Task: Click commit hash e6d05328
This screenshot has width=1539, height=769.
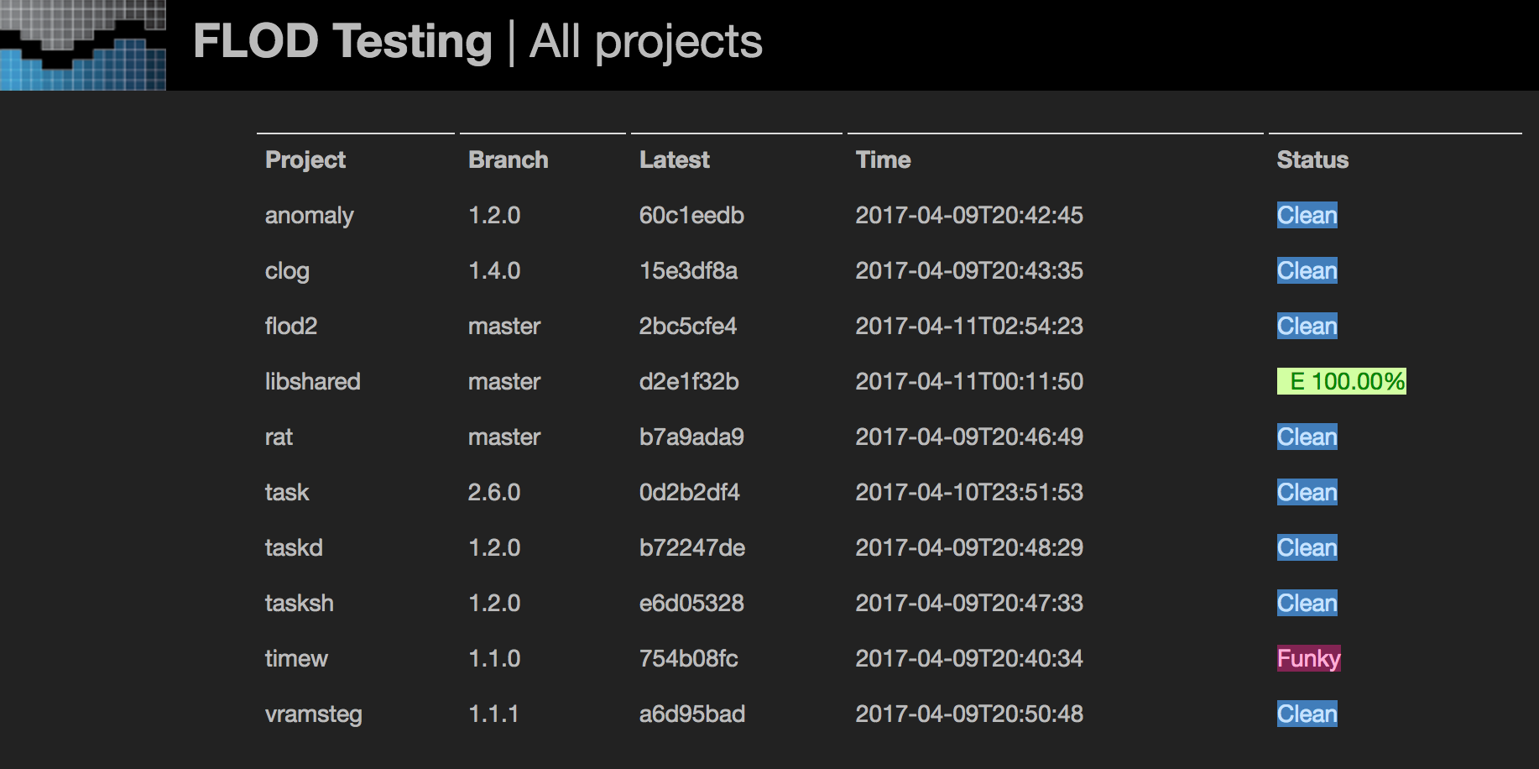Action: click(x=691, y=603)
